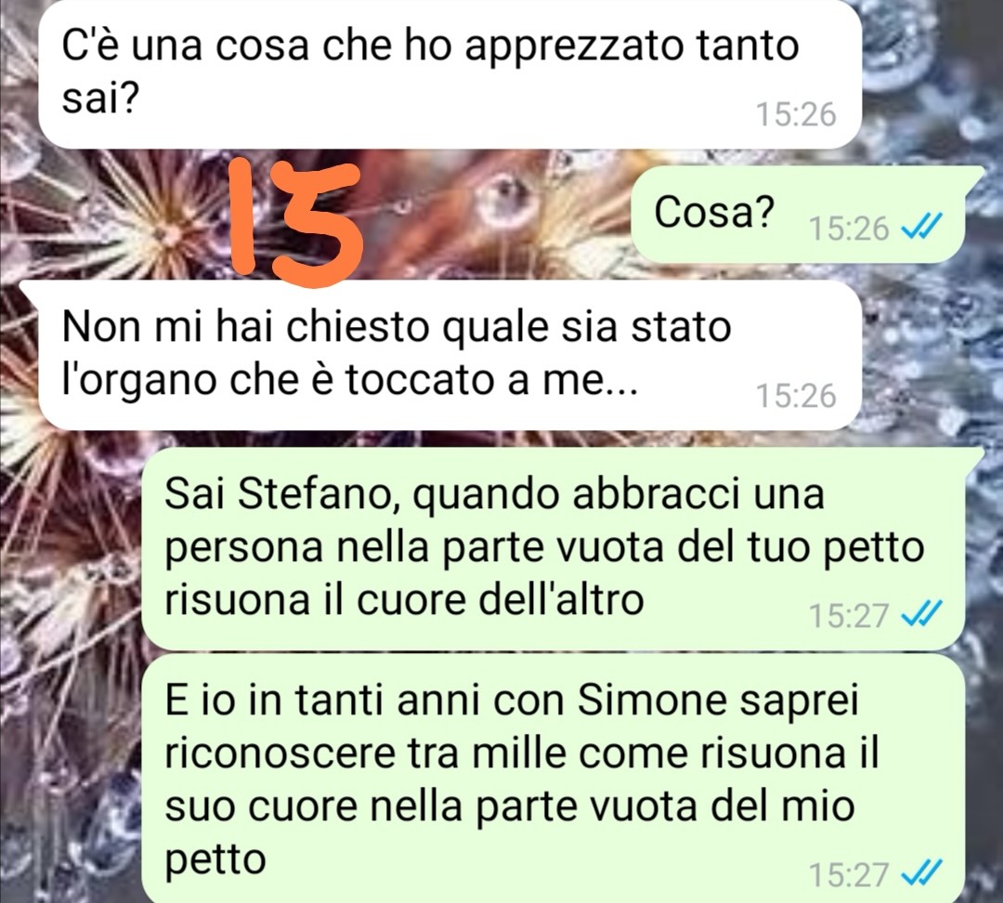Click the 15:26 timestamp of the first message
Viewport: 1003px width, 903px height.
796,114
